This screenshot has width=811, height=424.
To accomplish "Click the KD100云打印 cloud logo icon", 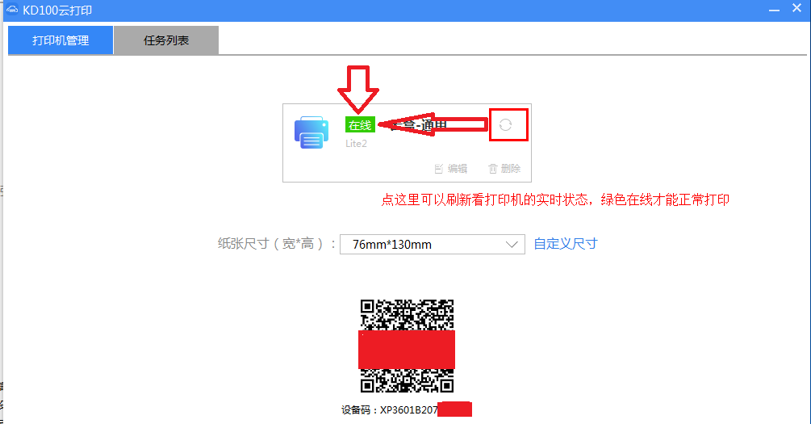I will (12, 10).
